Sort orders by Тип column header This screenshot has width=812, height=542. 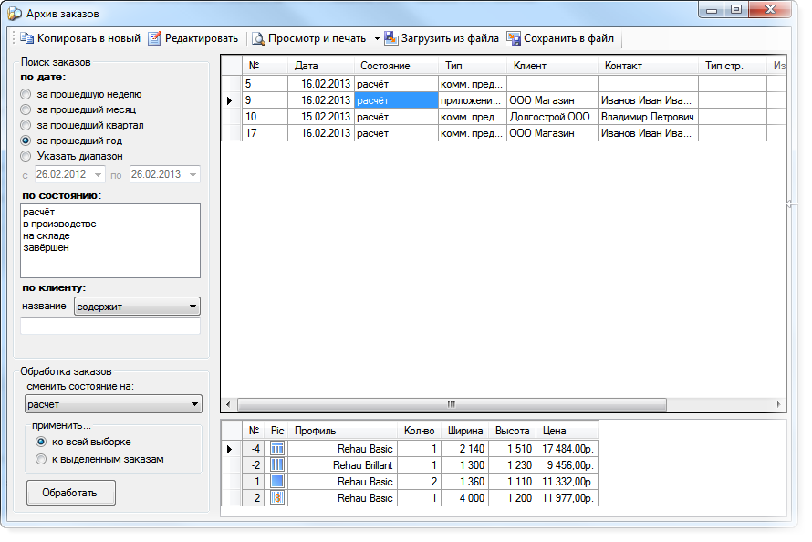(x=473, y=66)
